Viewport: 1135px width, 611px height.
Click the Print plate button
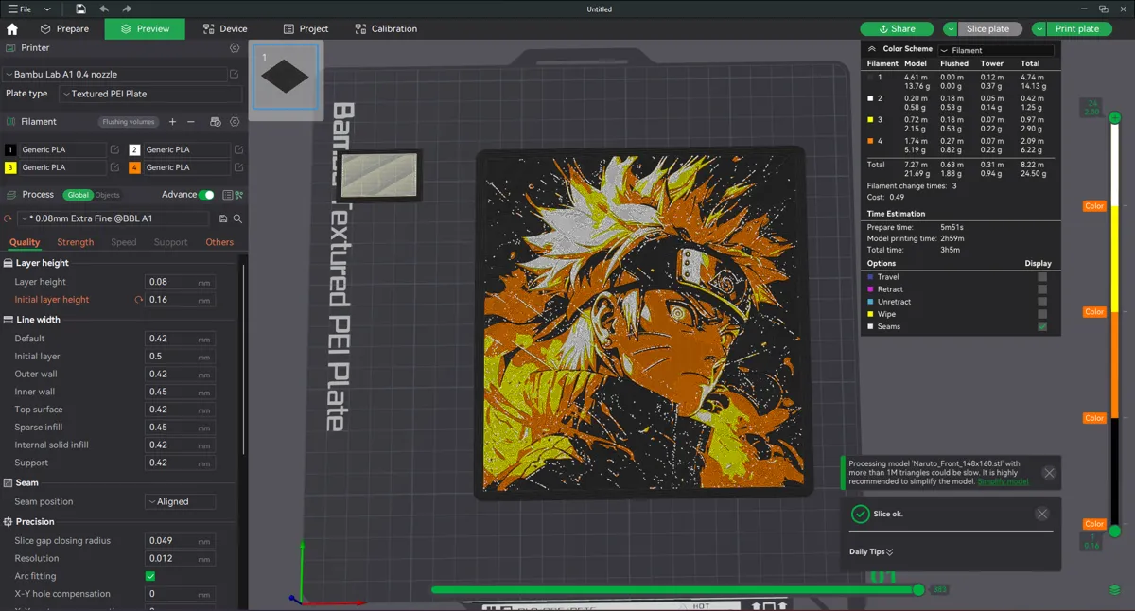1077,29
